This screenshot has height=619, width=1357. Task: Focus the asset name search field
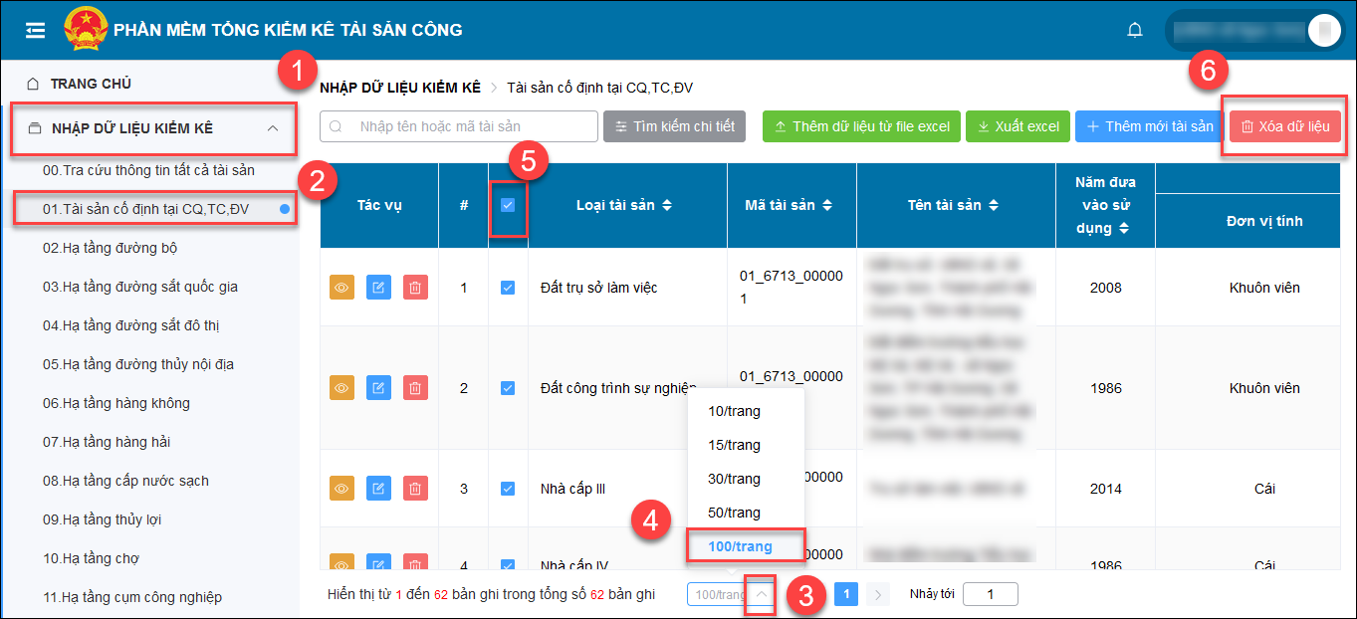point(459,126)
